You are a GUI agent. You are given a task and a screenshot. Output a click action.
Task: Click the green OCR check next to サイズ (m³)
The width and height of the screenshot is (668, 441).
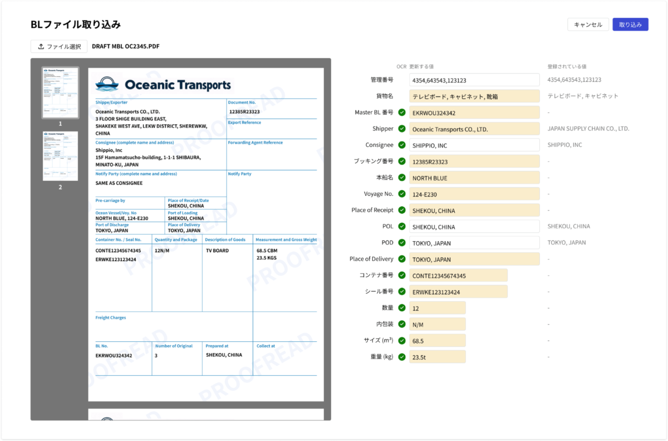point(401,340)
